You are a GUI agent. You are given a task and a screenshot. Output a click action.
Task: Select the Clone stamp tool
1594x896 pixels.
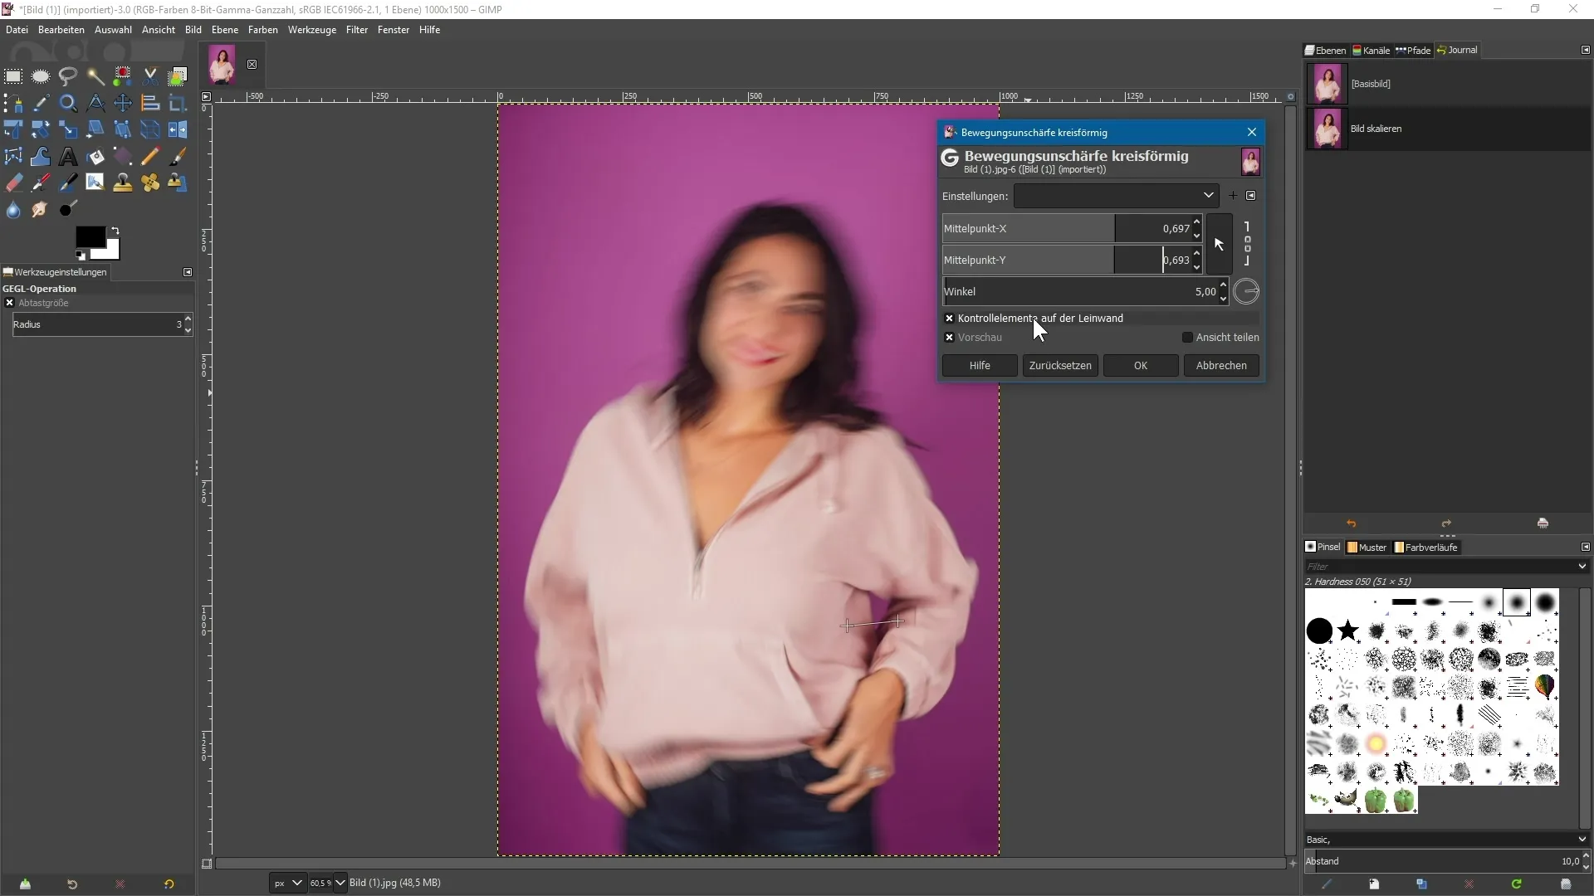(x=123, y=183)
